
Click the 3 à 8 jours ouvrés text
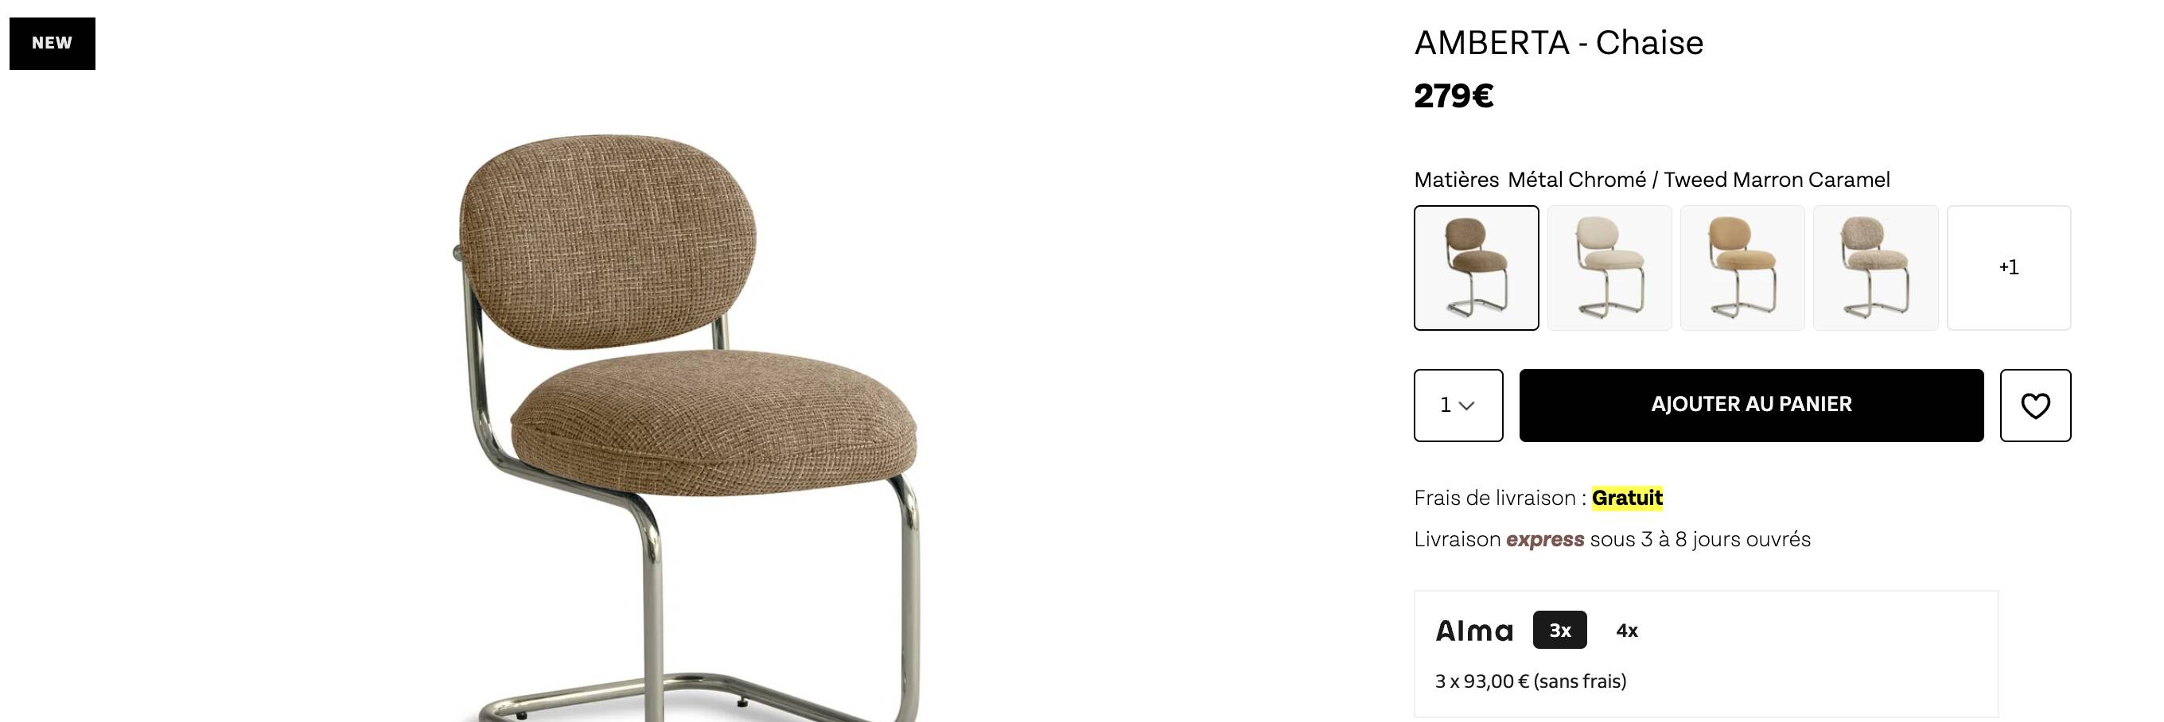coord(1726,539)
